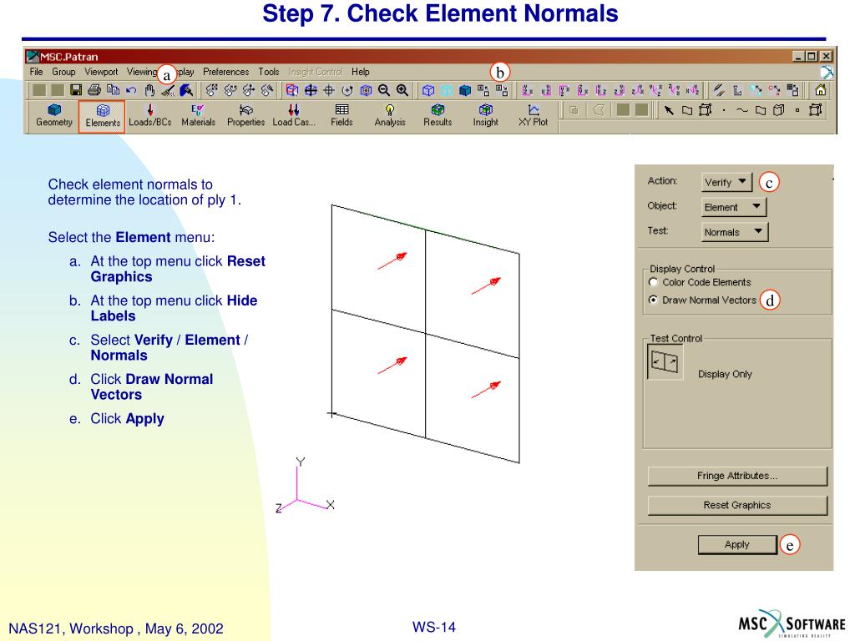Screen dimensions: 855x641
Task: Click the Reset Graphics panel button
Action: [737, 505]
